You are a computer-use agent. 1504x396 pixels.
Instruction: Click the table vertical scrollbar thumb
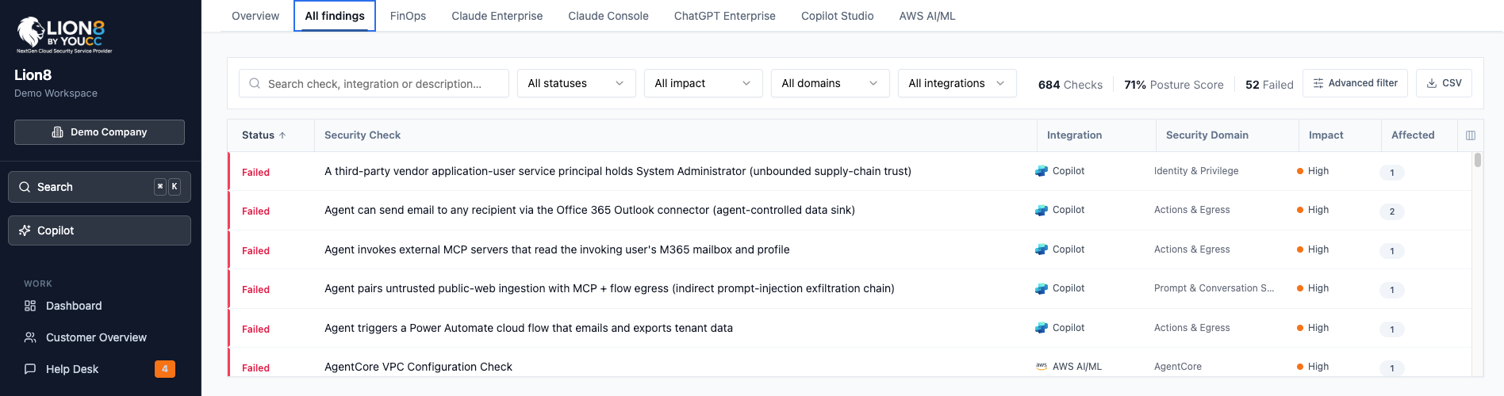[1478, 160]
